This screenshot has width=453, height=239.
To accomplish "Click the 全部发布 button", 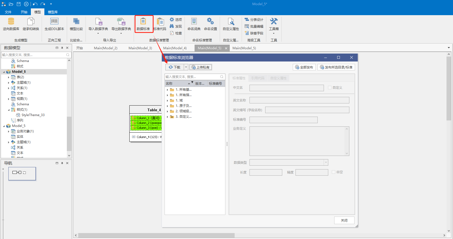I will [x=304, y=67].
